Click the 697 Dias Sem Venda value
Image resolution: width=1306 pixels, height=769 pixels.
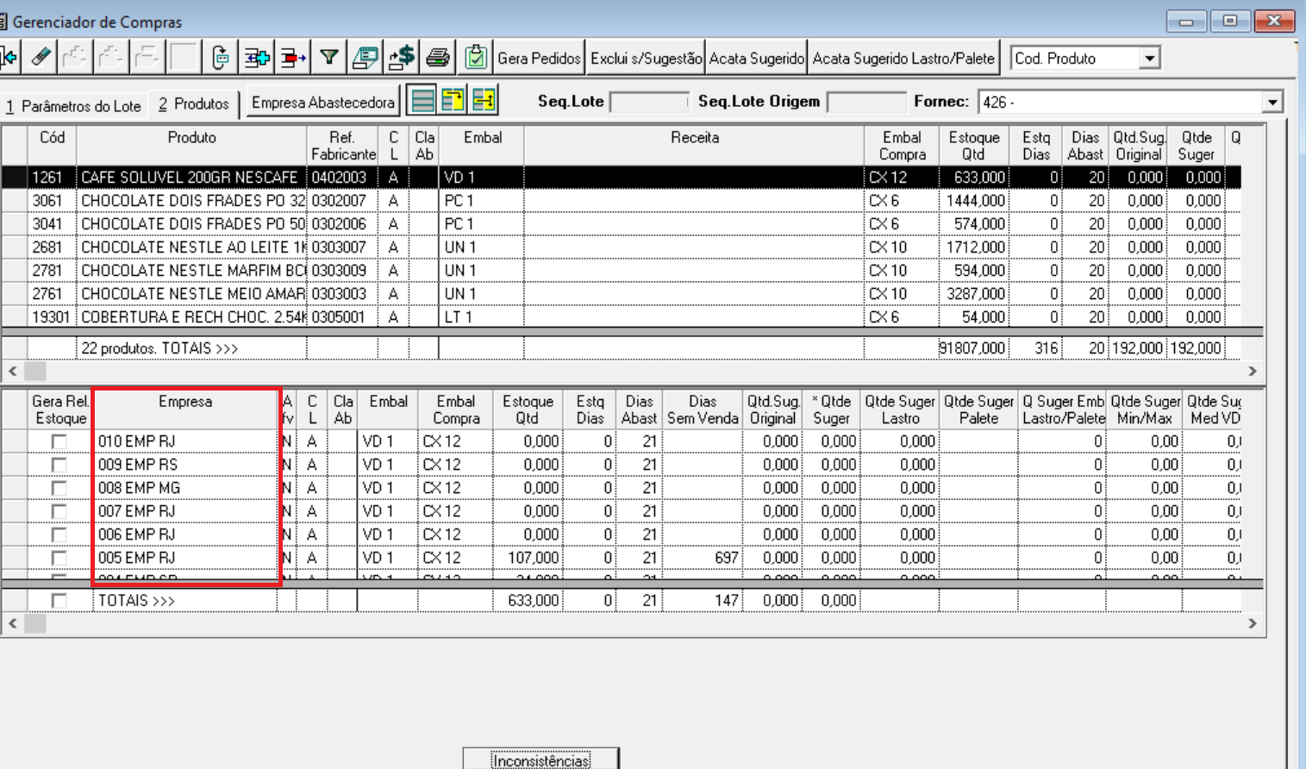coord(726,558)
